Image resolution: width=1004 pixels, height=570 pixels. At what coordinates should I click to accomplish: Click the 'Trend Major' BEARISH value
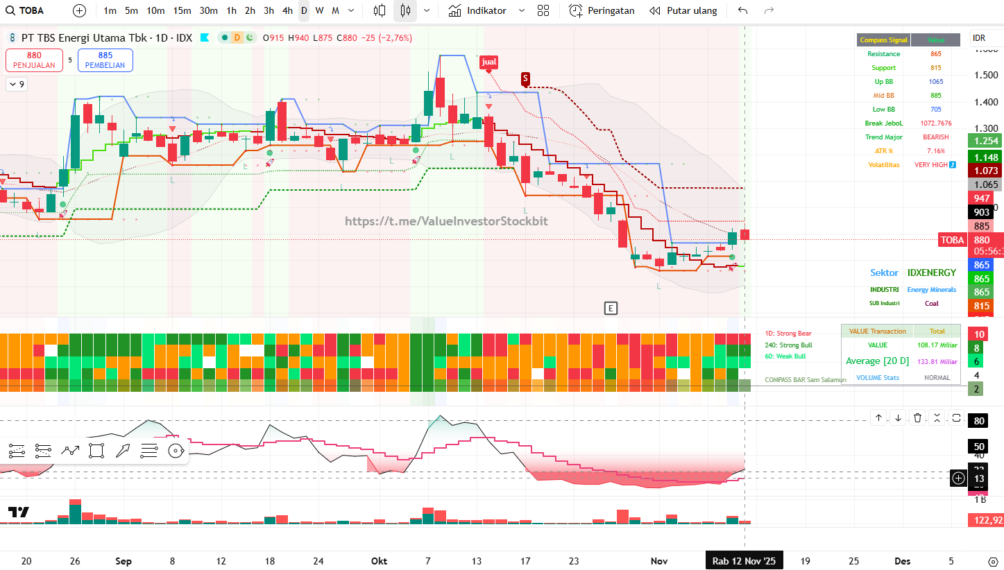point(935,137)
